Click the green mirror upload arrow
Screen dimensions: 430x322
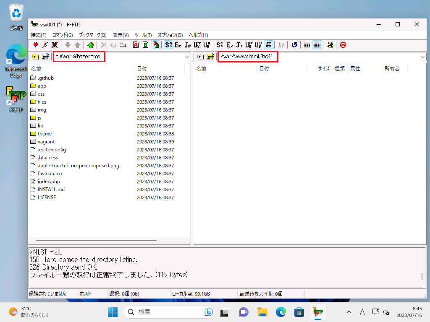click(x=91, y=45)
